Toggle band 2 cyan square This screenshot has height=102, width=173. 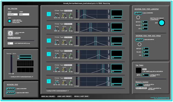pyautogui.click(x=49, y=27)
